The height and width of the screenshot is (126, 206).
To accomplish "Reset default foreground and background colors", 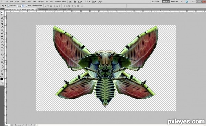I will pos(1,77).
